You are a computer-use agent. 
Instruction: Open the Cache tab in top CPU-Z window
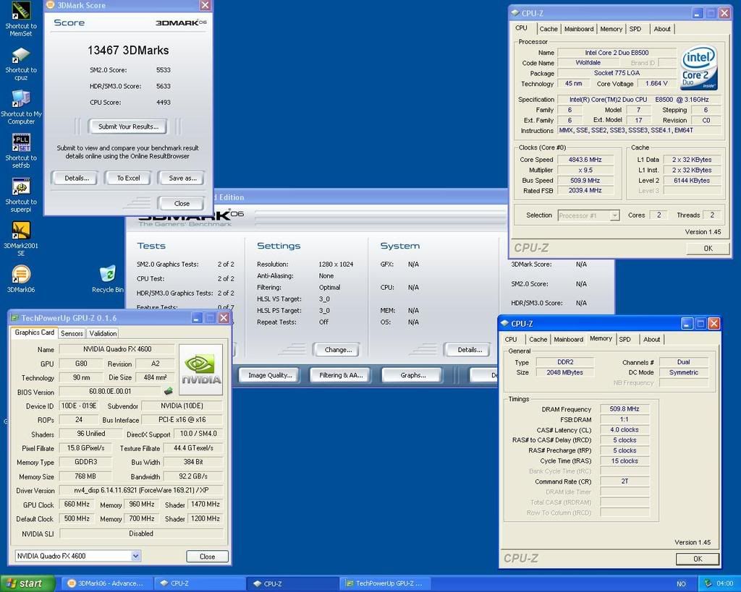point(549,29)
